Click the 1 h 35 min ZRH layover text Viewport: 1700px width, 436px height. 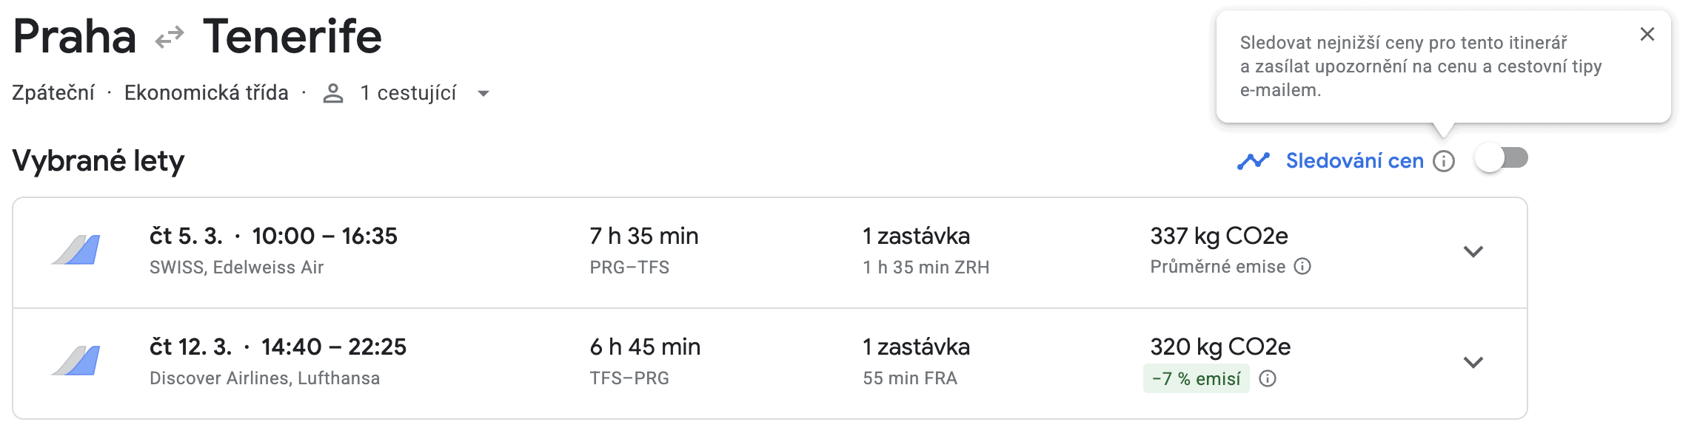pos(926,268)
